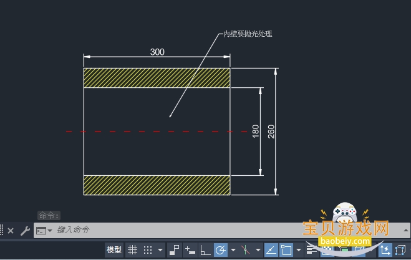The height and width of the screenshot is (260, 411).
Task: Click the recent commands prompt icon
Action: pyautogui.click(x=41, y=231)
